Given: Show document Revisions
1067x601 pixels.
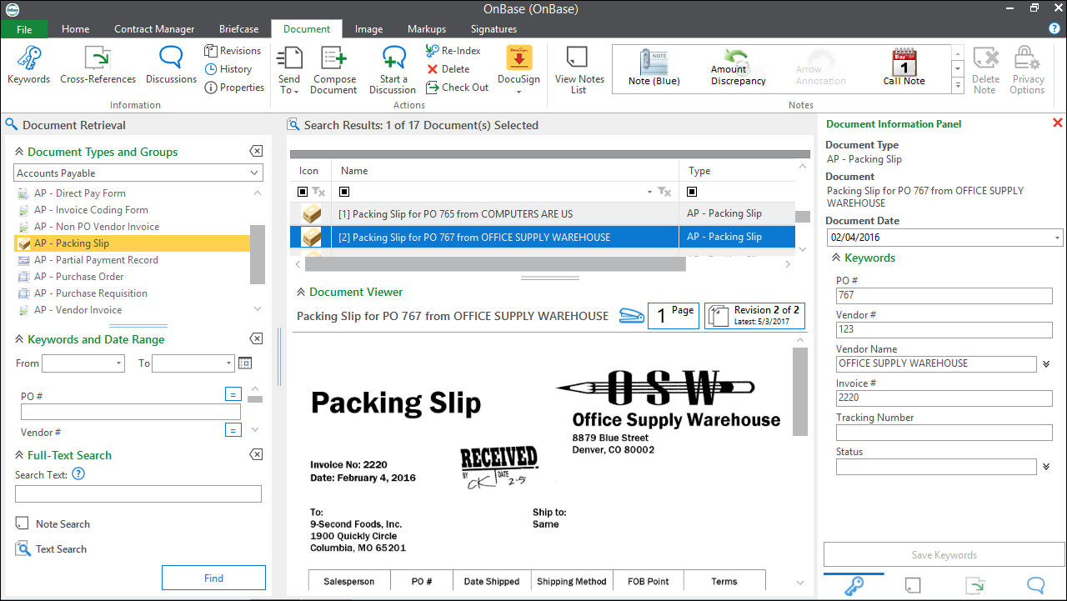Looking at the screenshot, I should click(x=233, y=51).
